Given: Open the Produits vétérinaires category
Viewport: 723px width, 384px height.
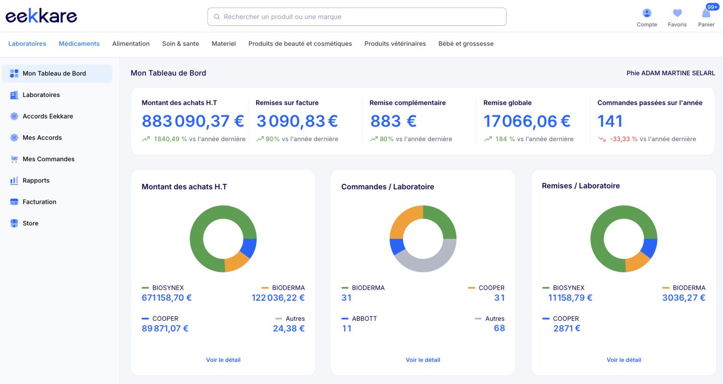Looking at the screenshot, I should [395, 44].
